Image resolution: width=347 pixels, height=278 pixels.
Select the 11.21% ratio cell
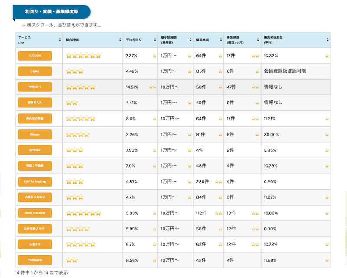tap(296, 119)
